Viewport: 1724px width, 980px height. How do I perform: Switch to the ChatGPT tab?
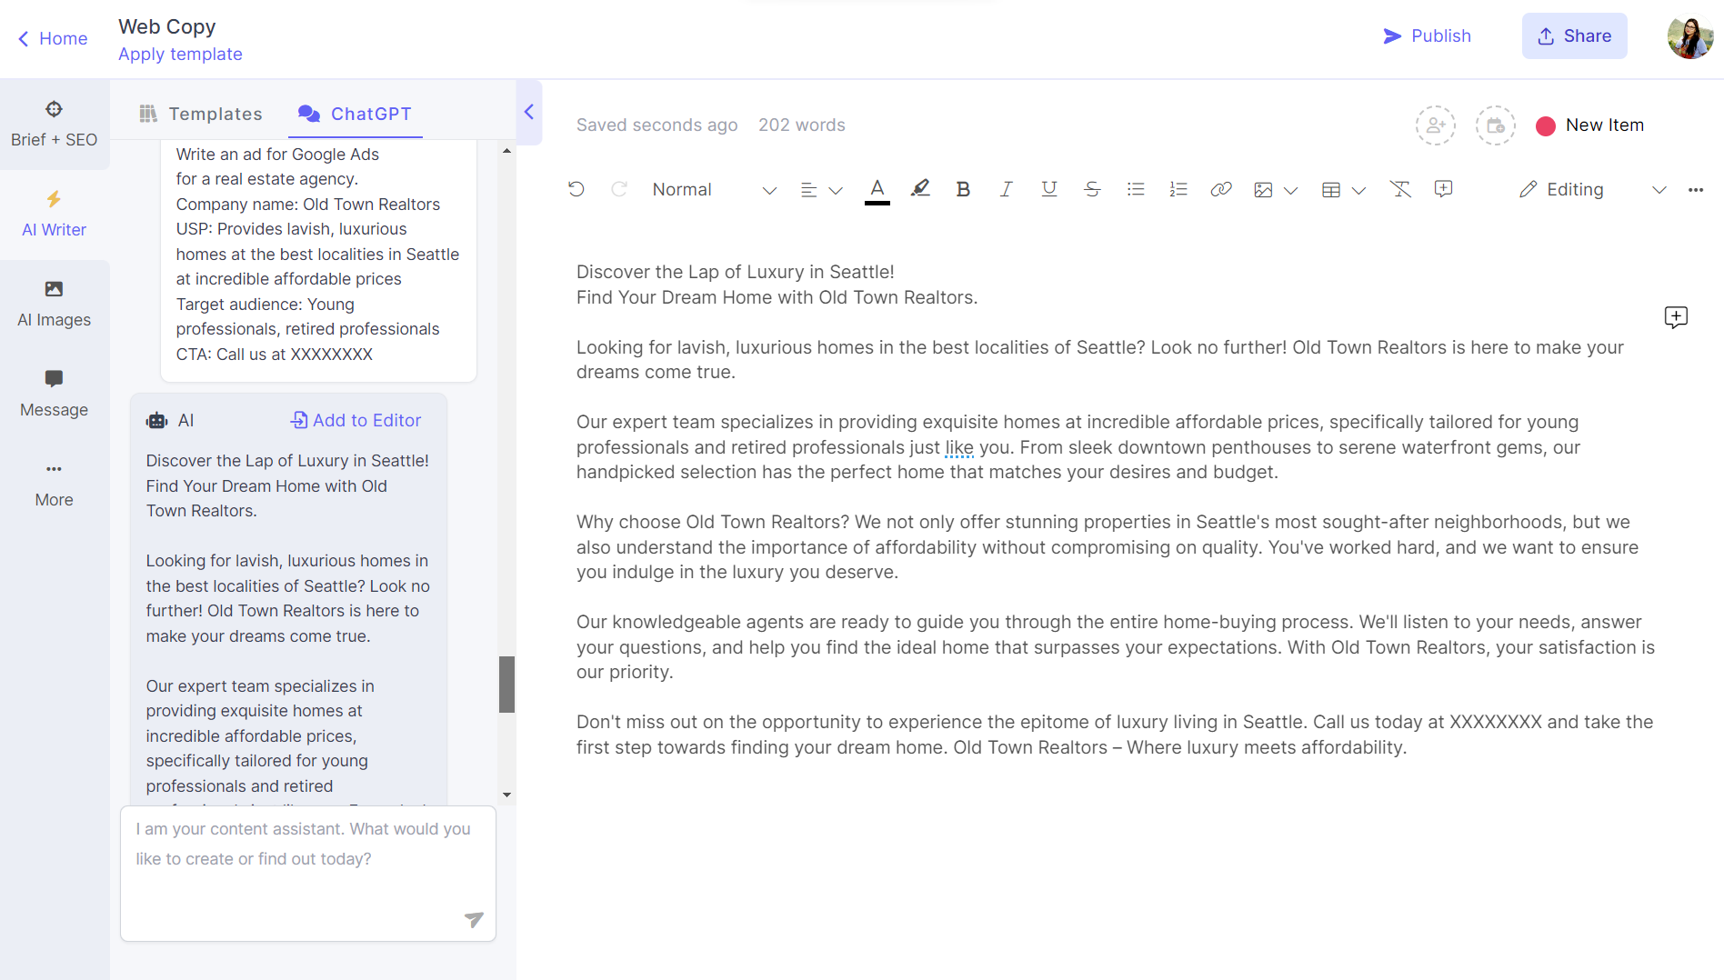pos(356,114)
